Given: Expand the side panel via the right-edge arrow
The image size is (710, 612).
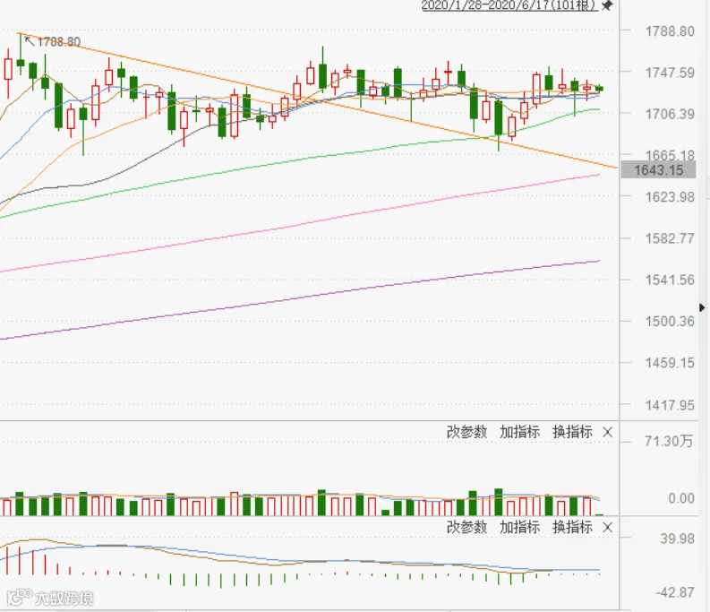Looking at the screenshot, I should 702,308.
